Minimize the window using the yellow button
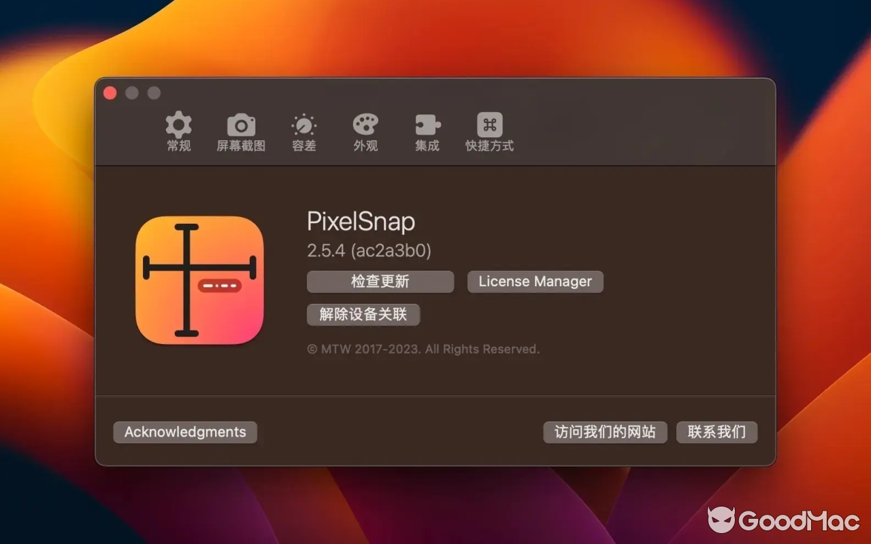 [132, 93]
